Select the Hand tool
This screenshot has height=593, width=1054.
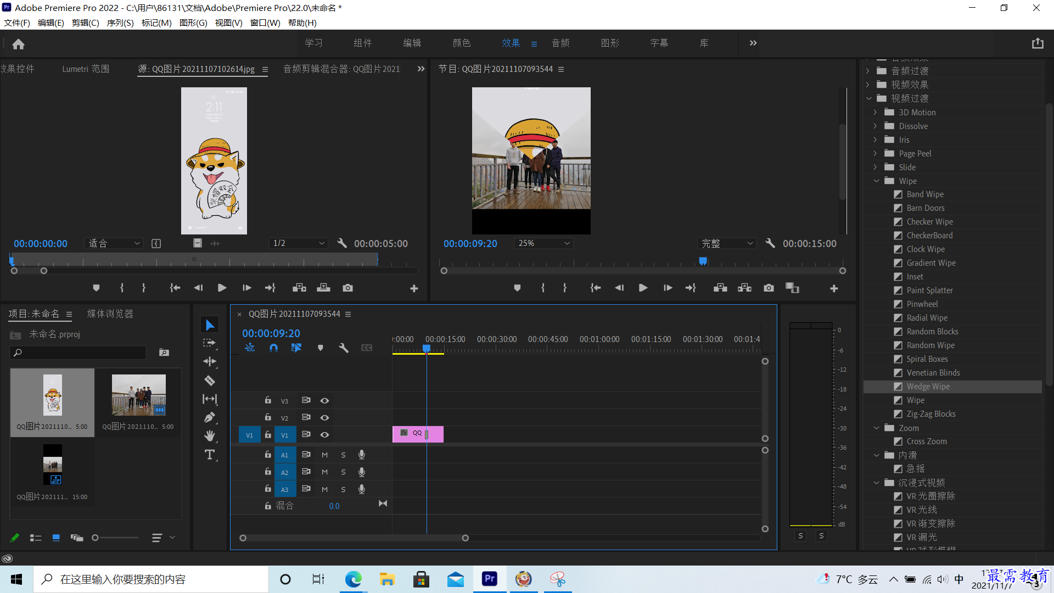(x=210, y=436)
